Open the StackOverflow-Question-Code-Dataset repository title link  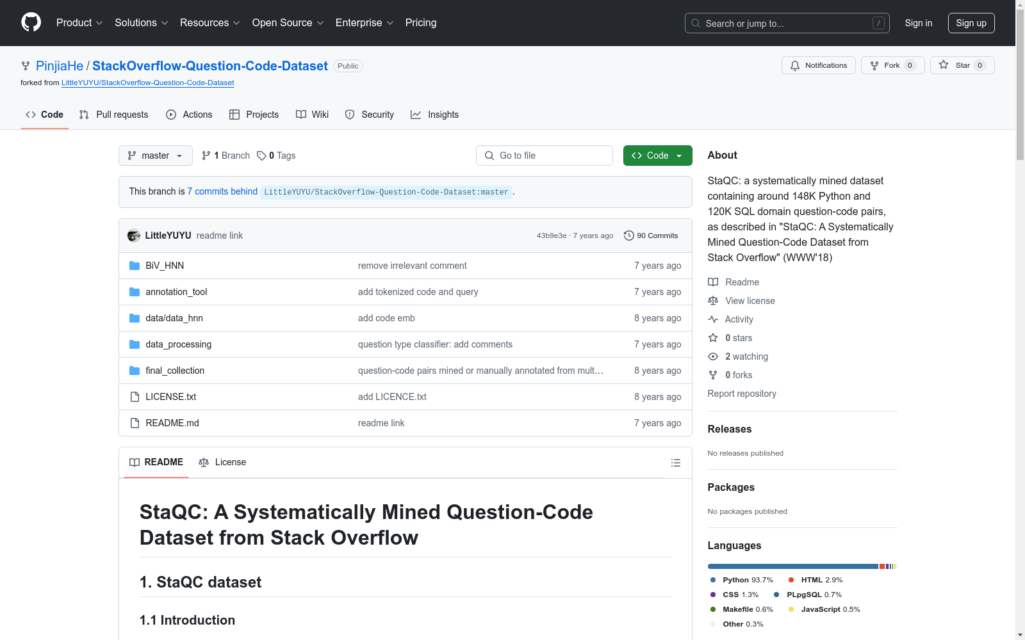click(210, 66)
